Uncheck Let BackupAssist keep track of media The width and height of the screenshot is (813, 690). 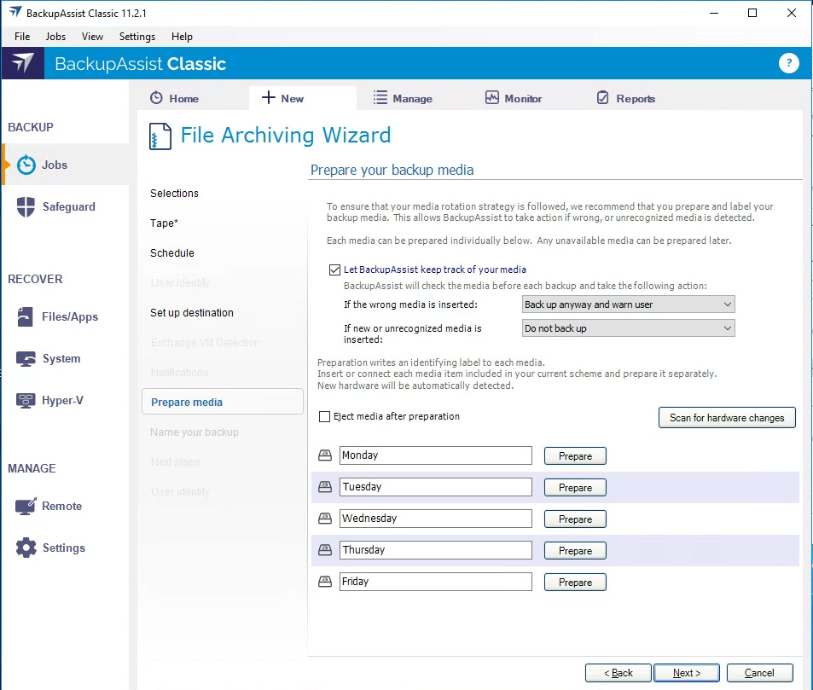coord(334,270)
